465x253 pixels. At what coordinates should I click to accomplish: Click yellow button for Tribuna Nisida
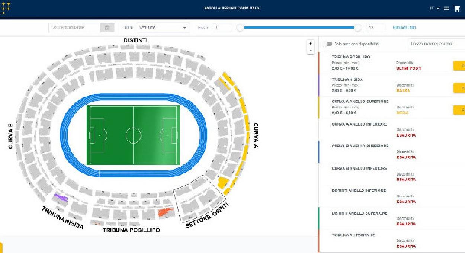pyautogui.click(x=459, y=88)
